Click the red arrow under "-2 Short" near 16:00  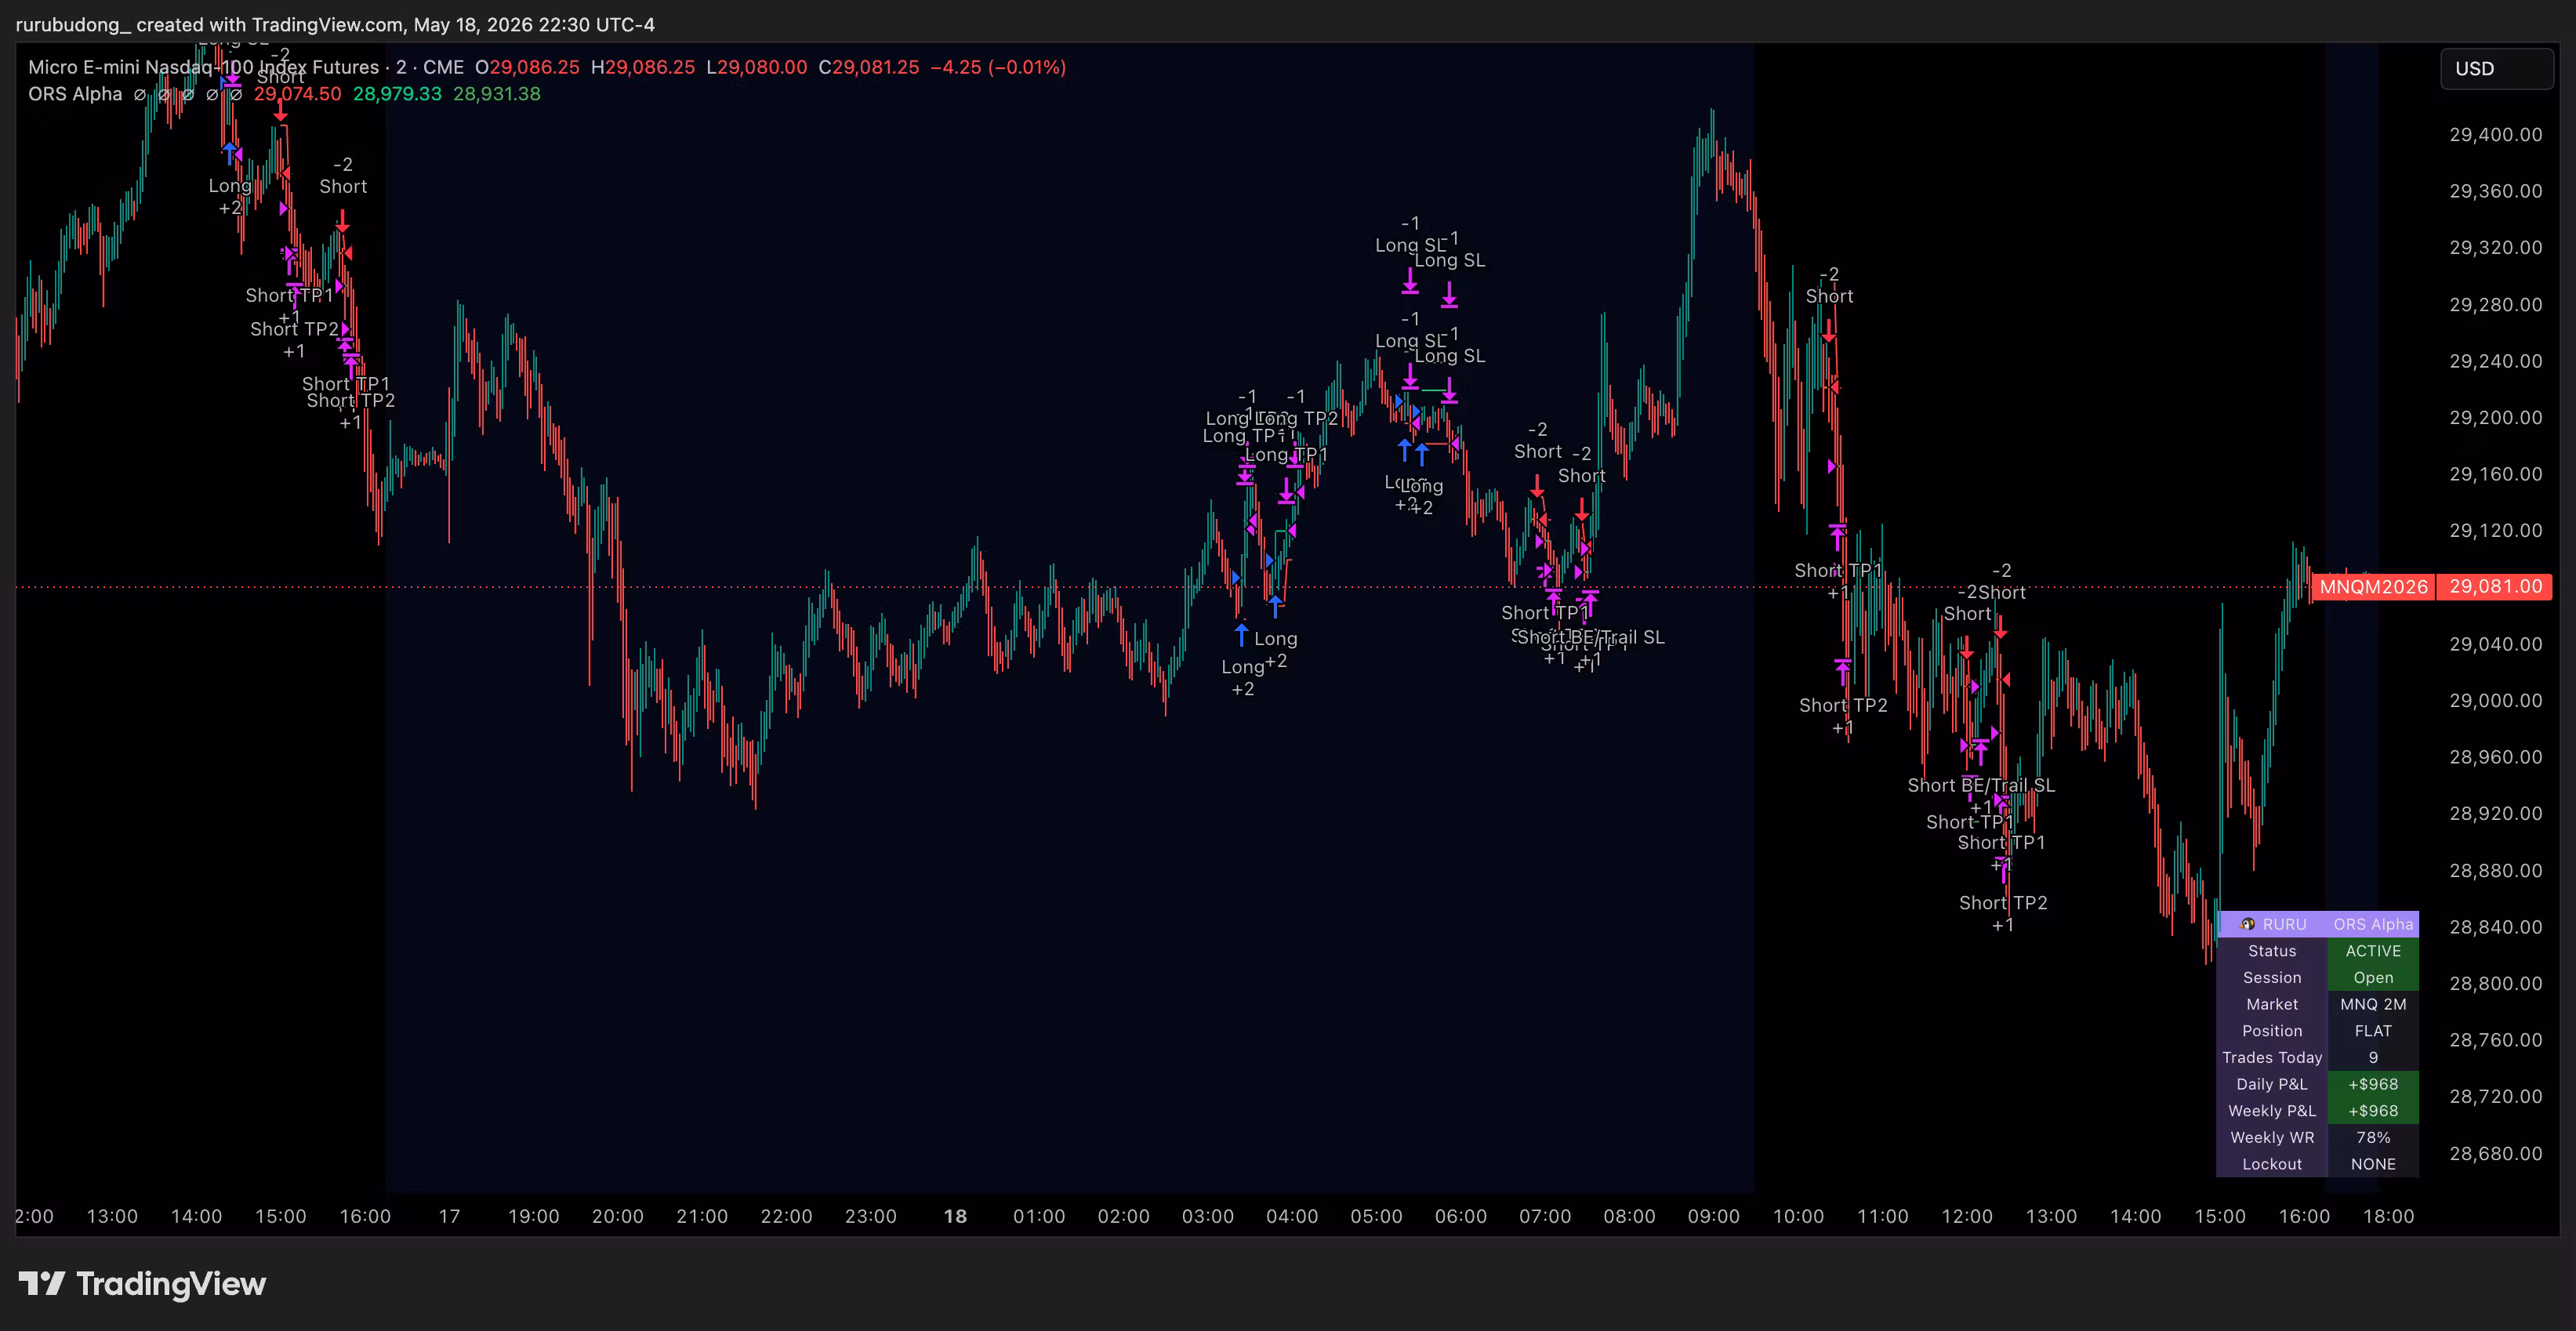point(343,221)
